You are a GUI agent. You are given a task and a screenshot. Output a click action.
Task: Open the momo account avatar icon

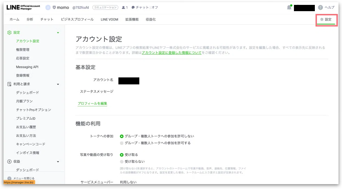[48, 7]
